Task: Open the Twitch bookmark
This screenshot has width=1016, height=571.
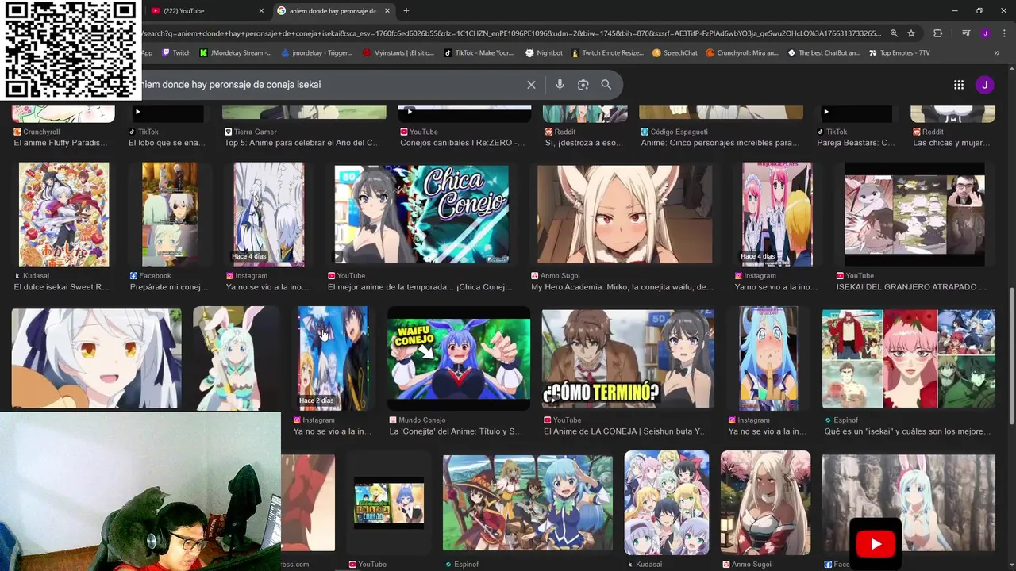Action: (176, 53)
